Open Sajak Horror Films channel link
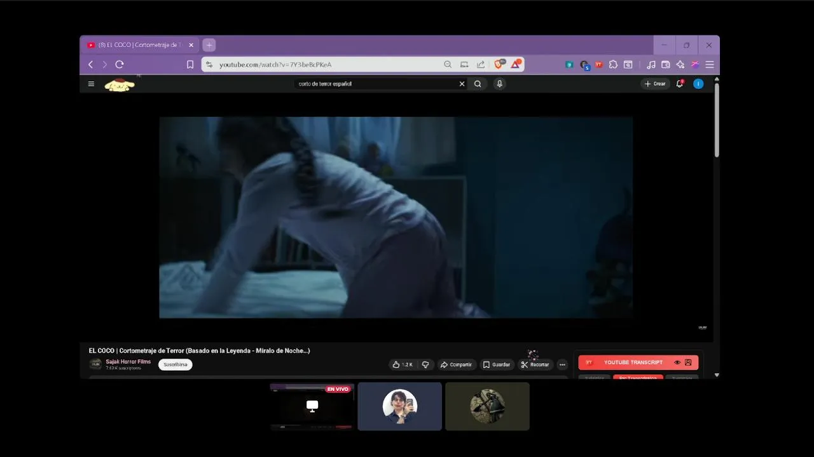 click(x=128, y=362)
